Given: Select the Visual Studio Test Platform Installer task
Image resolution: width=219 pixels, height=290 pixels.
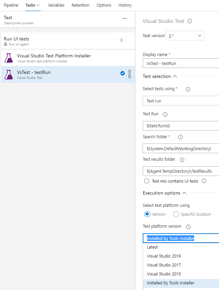Looking at the screenshot, I should point(54,58).
